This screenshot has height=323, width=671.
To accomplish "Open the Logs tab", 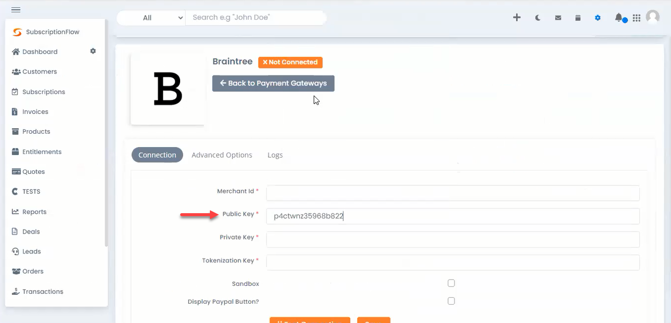I will 275,155.
